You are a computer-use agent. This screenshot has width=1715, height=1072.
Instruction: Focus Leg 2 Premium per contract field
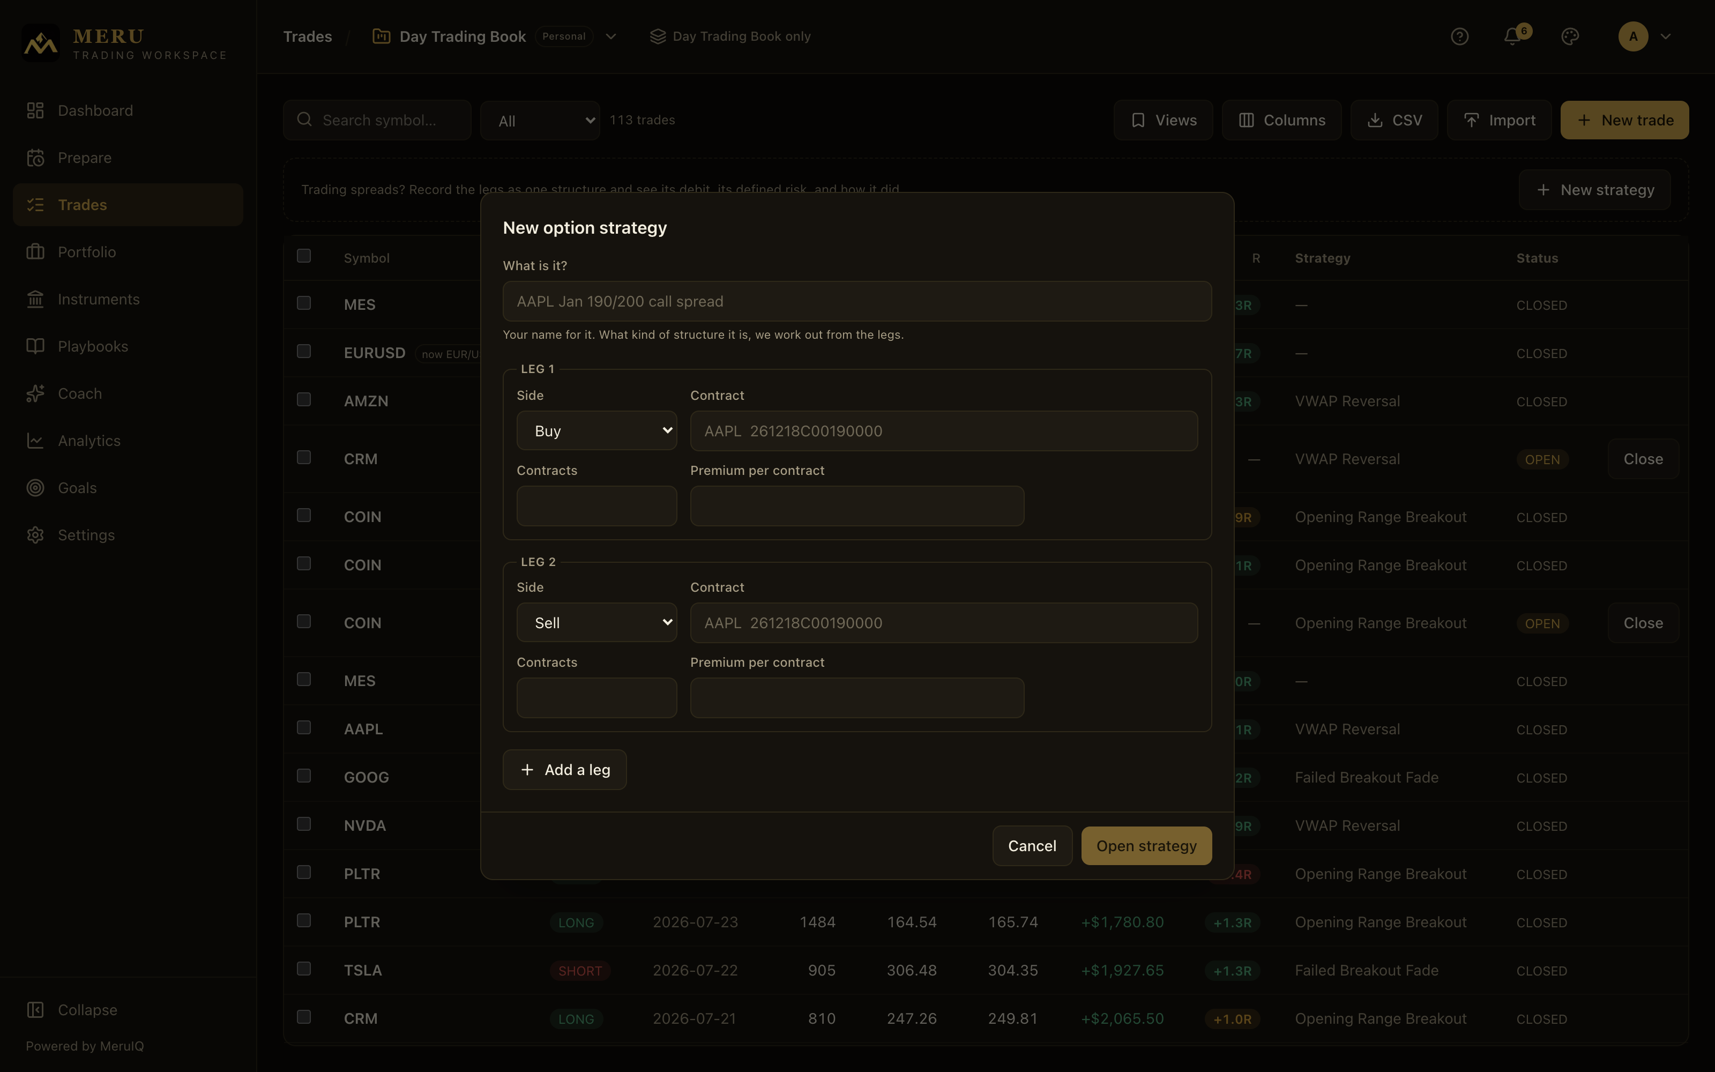[857, 698]
